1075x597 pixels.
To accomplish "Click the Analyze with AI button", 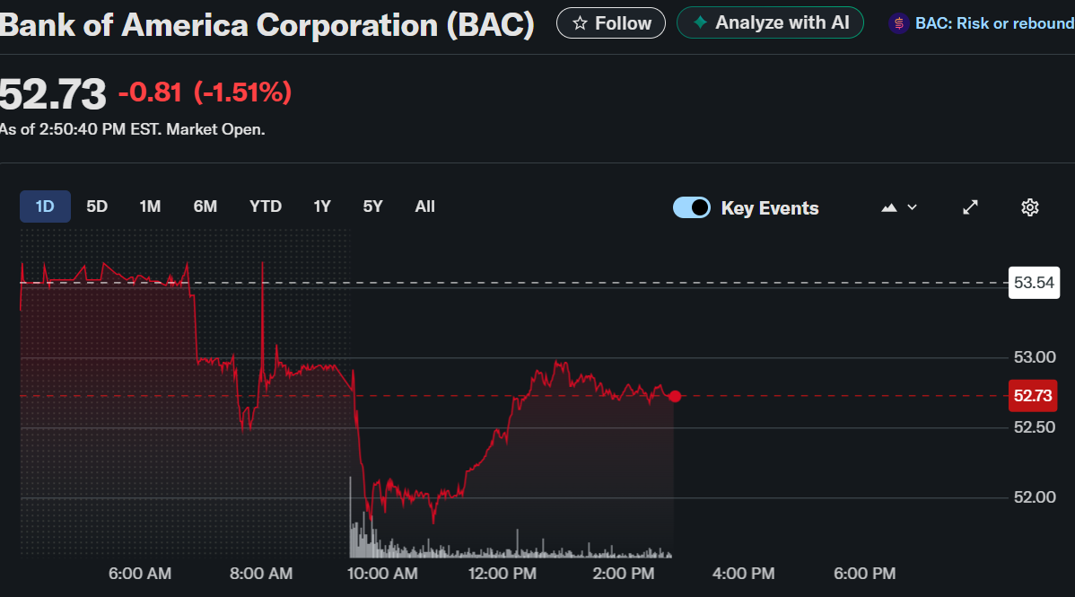I will coord(770,22).
